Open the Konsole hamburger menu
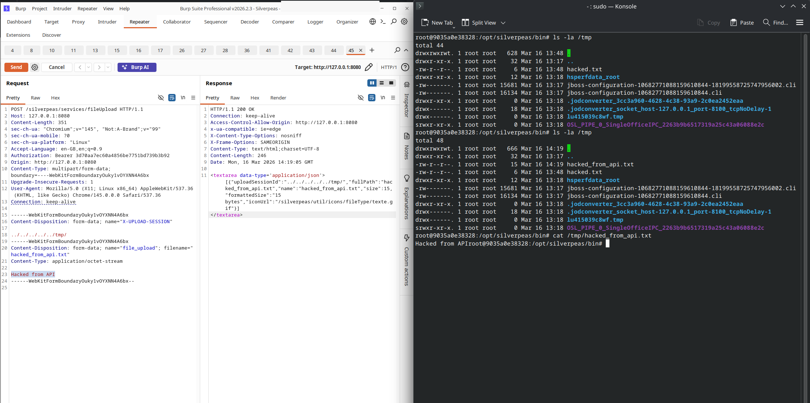The image size is (810, 403). [x=800, y=23]
